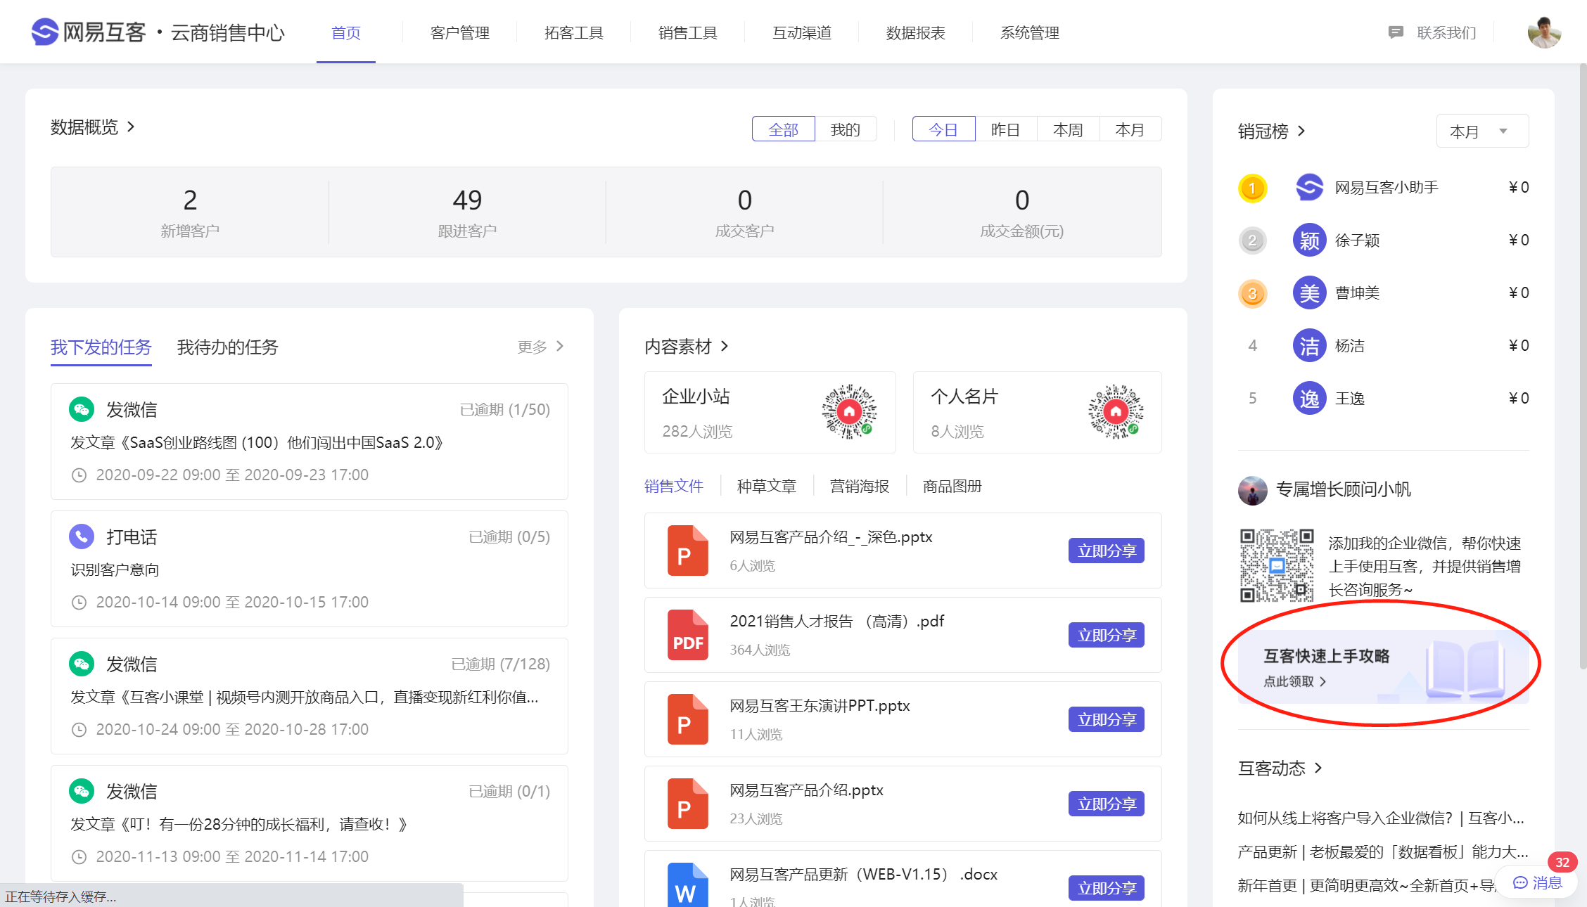Click 徐子颖 avatar icon
Image resolution: width=1587 pixels, height=907 pixels.
pyautogui.click(x=1309, y=240)
